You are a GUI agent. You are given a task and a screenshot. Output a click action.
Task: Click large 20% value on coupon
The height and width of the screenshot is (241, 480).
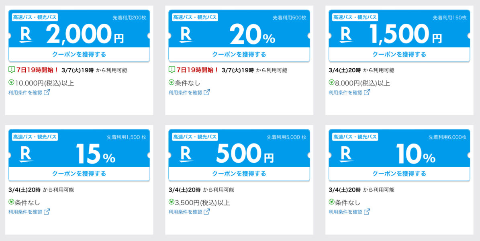pos(253,34)
